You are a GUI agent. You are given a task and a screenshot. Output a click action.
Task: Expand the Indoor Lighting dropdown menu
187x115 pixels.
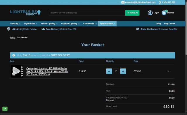(49, 24)
